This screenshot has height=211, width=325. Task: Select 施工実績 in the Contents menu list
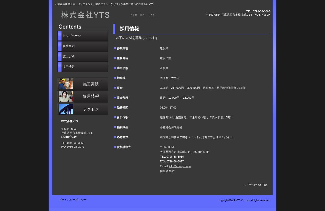pyautogui.click(x=83, y=57)
